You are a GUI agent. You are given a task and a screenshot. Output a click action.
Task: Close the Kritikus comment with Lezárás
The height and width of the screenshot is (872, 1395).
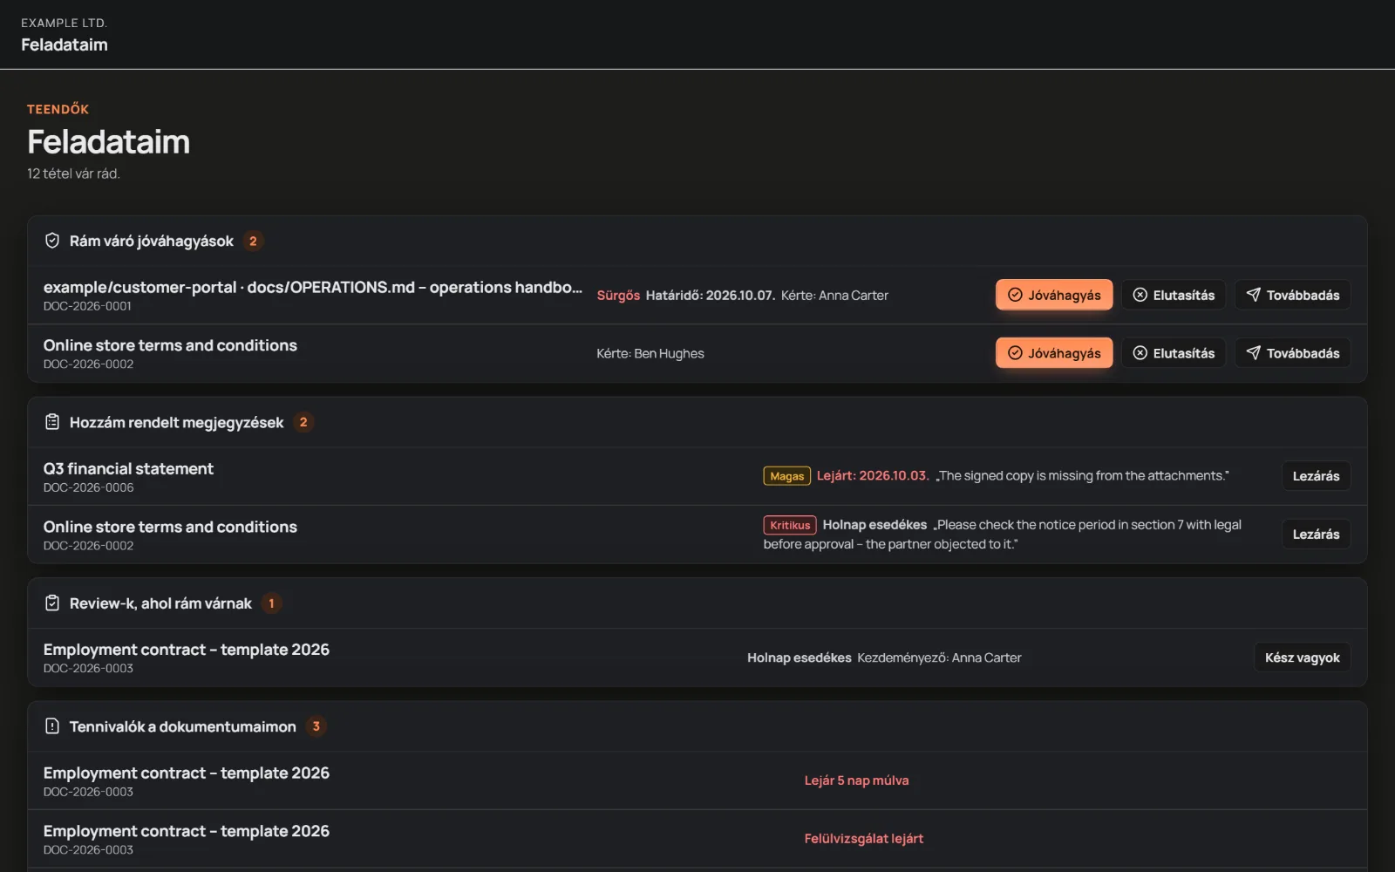[1316, 535]
